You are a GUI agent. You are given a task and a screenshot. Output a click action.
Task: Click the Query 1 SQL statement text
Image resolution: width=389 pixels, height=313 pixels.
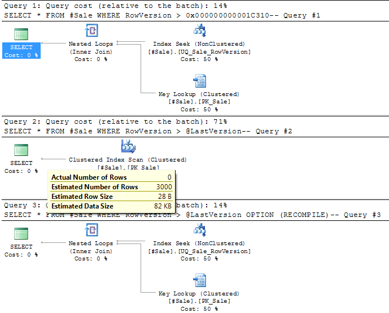[x=162, y=15]
